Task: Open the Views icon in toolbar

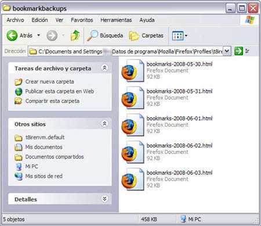Action: click(x=177, y=35)
